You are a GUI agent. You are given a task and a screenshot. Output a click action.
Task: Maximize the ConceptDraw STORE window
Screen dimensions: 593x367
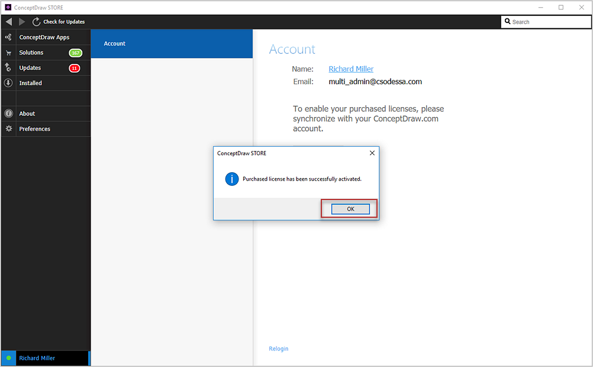561,7
